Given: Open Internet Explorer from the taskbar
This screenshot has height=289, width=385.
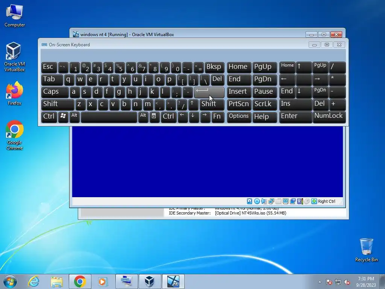Looking at the screenshot, I should coord(33,281).
